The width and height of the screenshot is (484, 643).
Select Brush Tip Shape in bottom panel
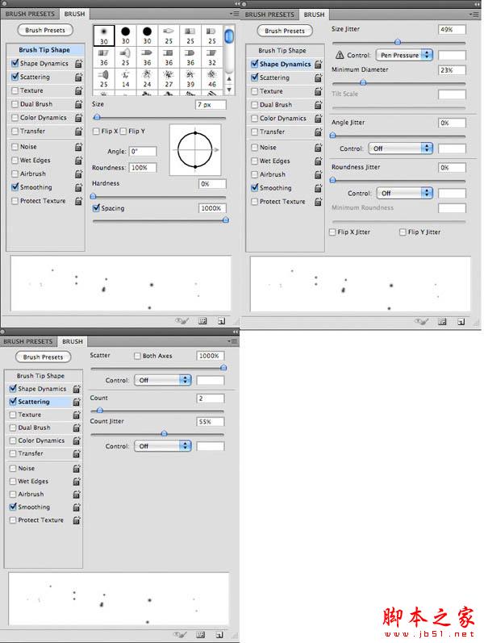pos(40,376)
